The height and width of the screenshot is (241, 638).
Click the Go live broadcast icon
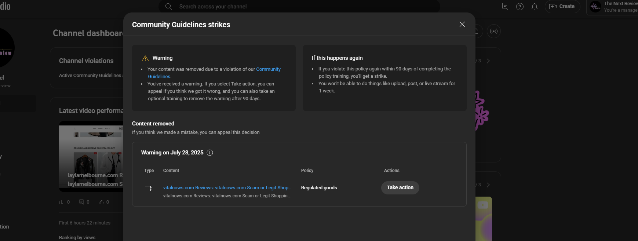tap(494, 31)
